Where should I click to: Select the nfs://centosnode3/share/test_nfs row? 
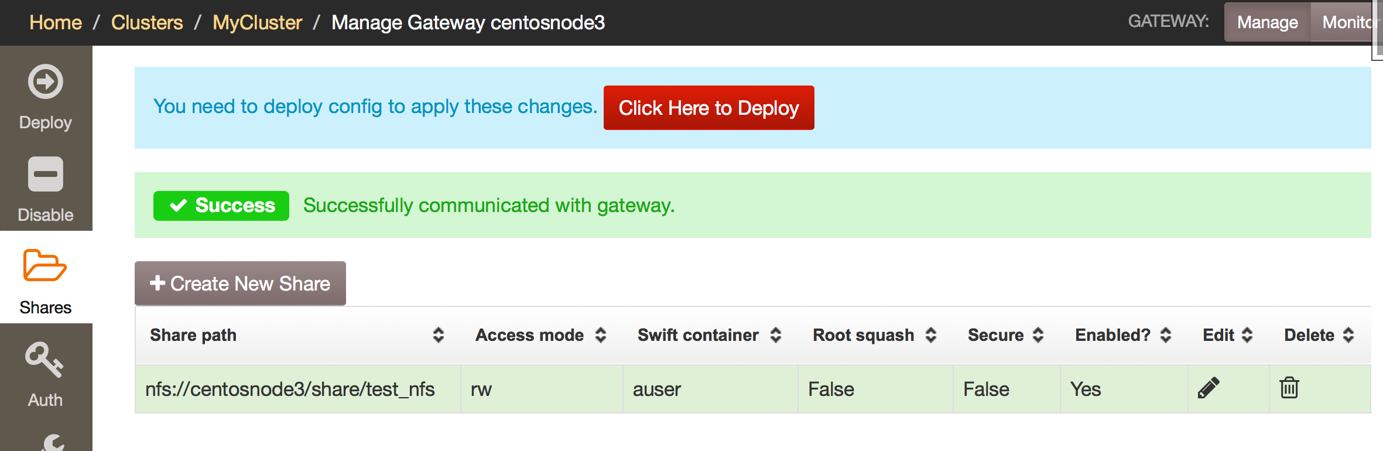753,389
